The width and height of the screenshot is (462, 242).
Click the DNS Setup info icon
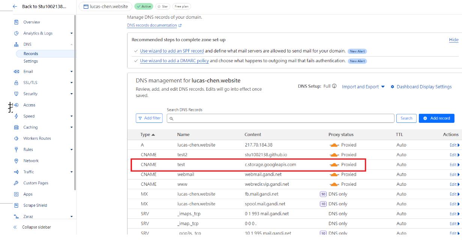pos(334,86)
